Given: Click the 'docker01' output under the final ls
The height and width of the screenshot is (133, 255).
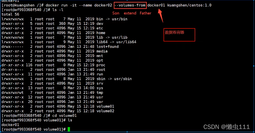Looking at the screenshot, I should (x=10, y=125).
